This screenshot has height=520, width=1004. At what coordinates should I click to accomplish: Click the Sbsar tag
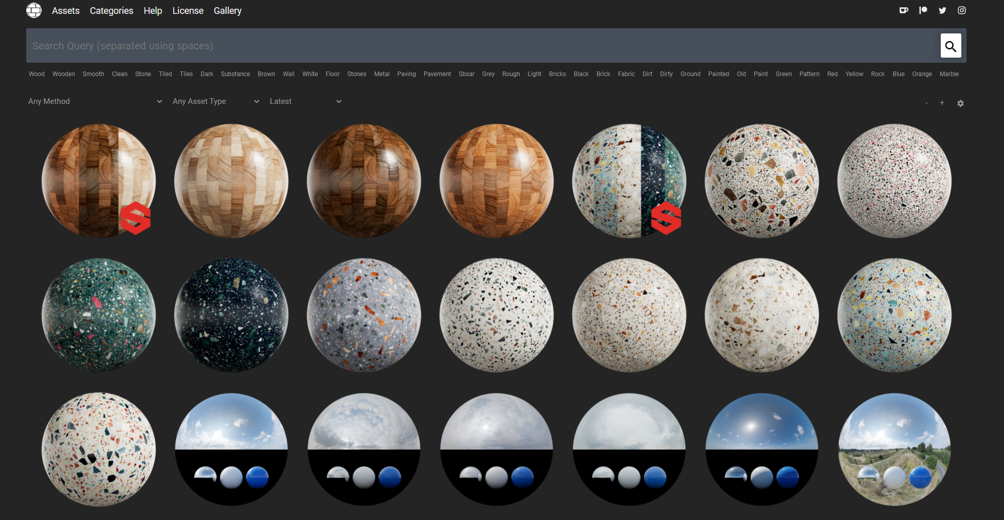point(467,74)
